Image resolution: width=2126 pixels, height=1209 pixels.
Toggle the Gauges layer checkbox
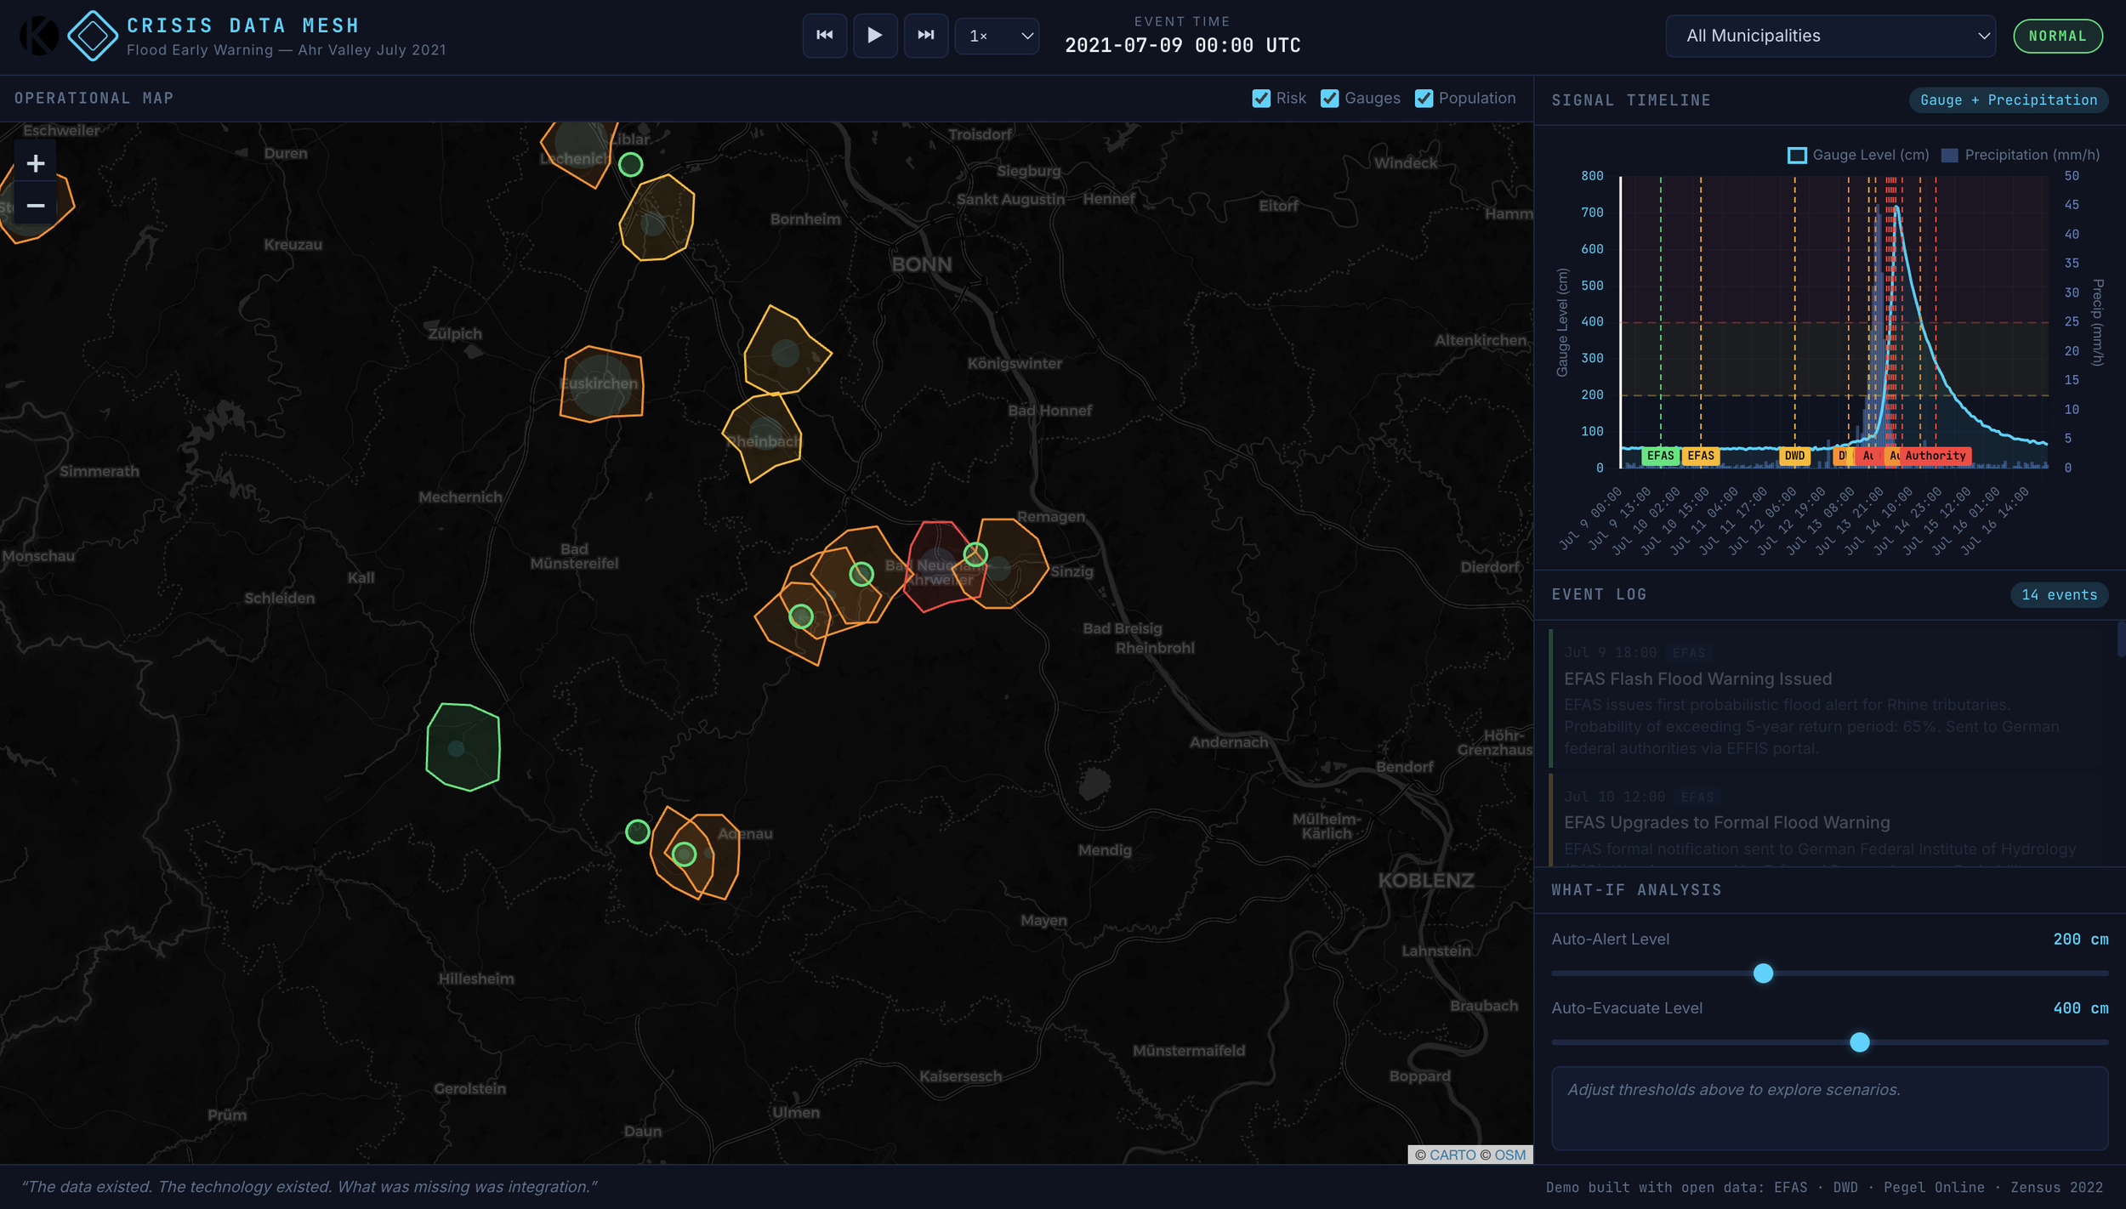(1329, 99)
